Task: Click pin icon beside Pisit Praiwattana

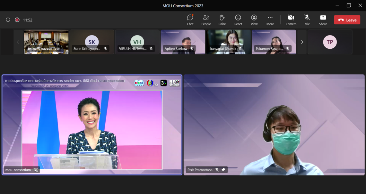Action: click(x=223, y=170)
